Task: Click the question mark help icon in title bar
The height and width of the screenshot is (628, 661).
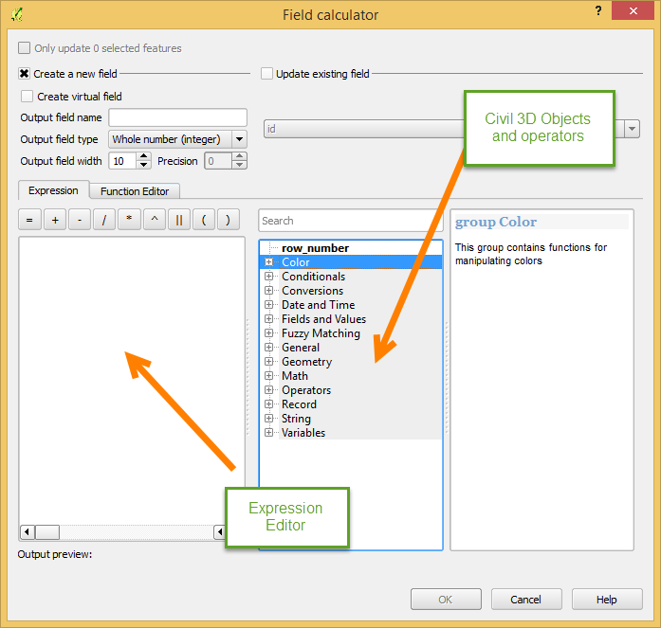Action: pyautogui.click(x=598, y=10)
